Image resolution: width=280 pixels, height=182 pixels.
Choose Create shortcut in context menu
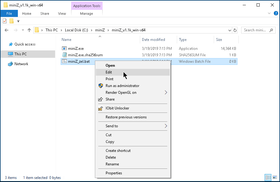133,151
